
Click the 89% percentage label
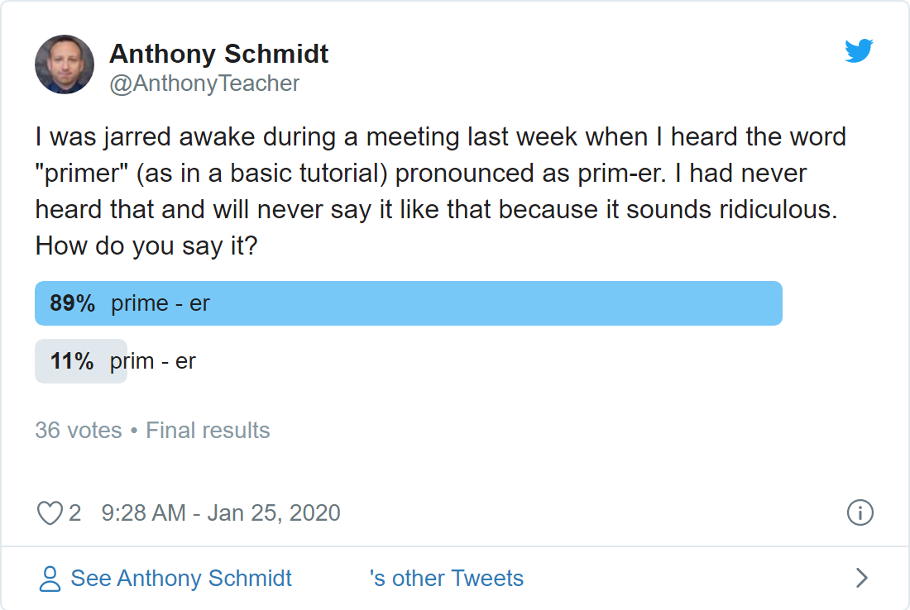(73, 303)
